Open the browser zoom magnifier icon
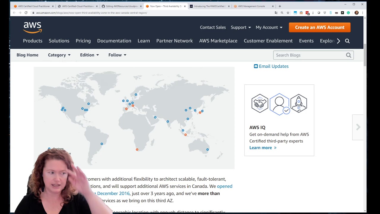This screenshot has width=380, height=214. point(282,13)
